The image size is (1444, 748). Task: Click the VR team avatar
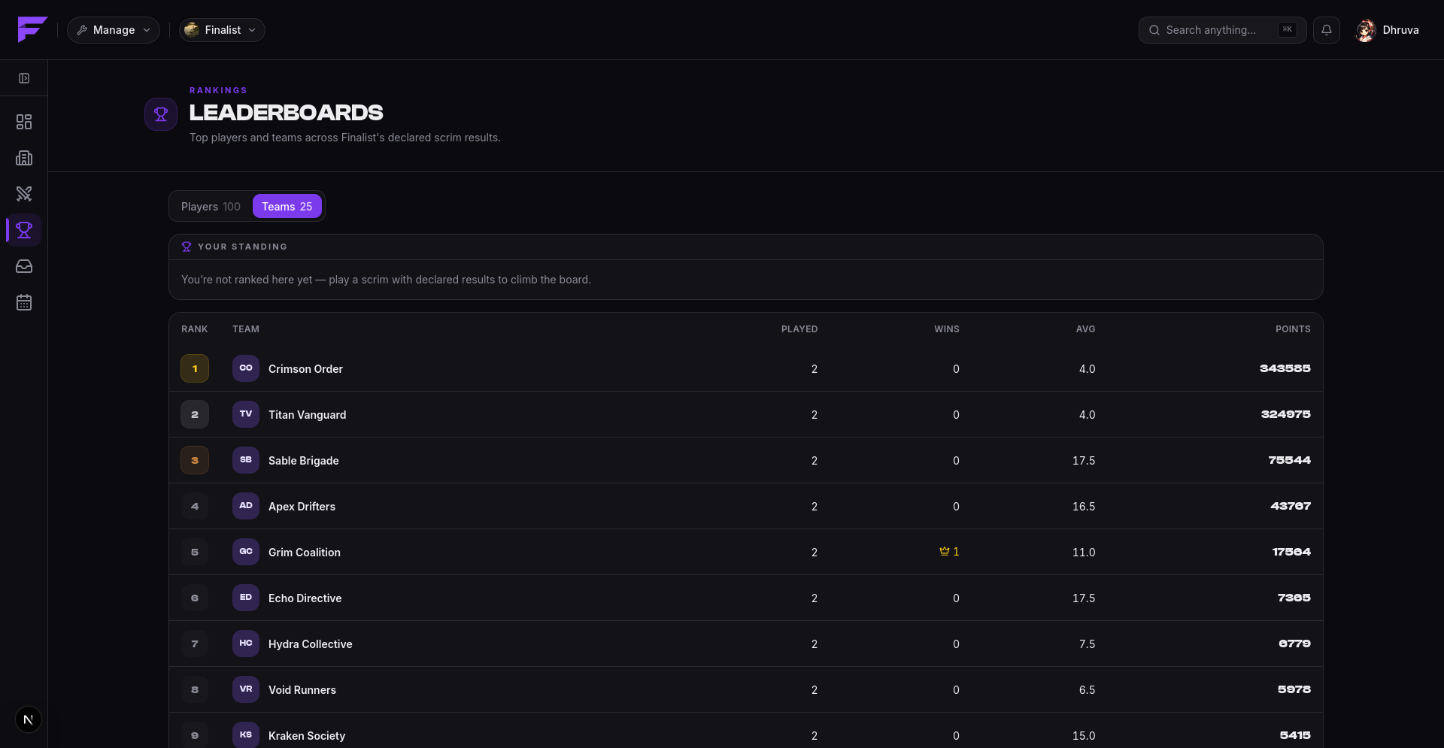(x=246, y=689)
